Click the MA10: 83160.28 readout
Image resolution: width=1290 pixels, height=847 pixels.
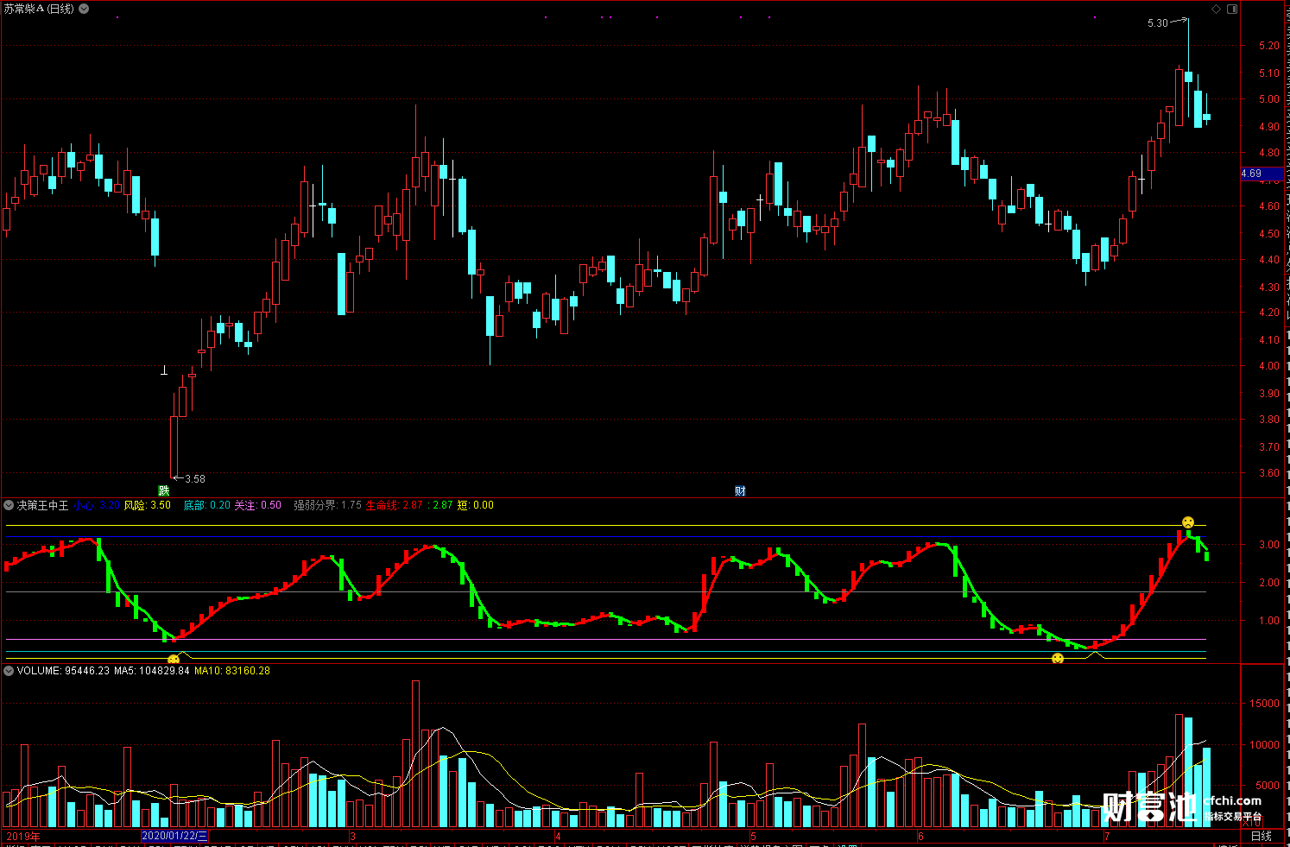[232, 670]
